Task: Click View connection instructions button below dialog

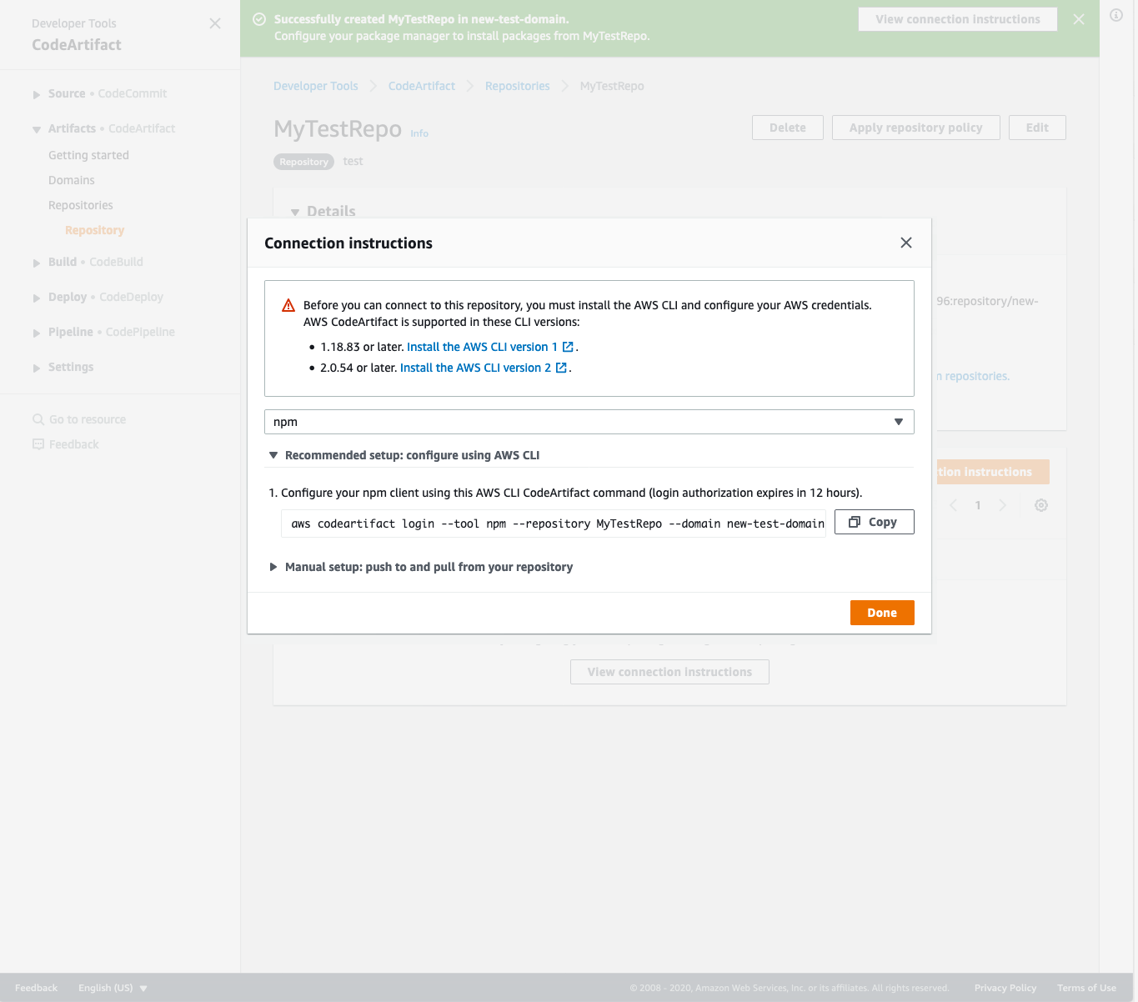Action: [669, 672]
